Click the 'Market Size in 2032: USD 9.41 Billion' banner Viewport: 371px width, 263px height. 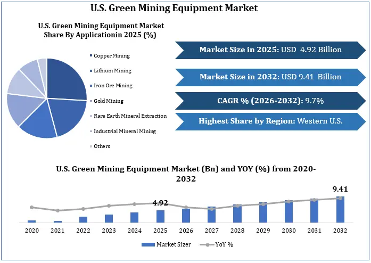(x=270, y=77)
